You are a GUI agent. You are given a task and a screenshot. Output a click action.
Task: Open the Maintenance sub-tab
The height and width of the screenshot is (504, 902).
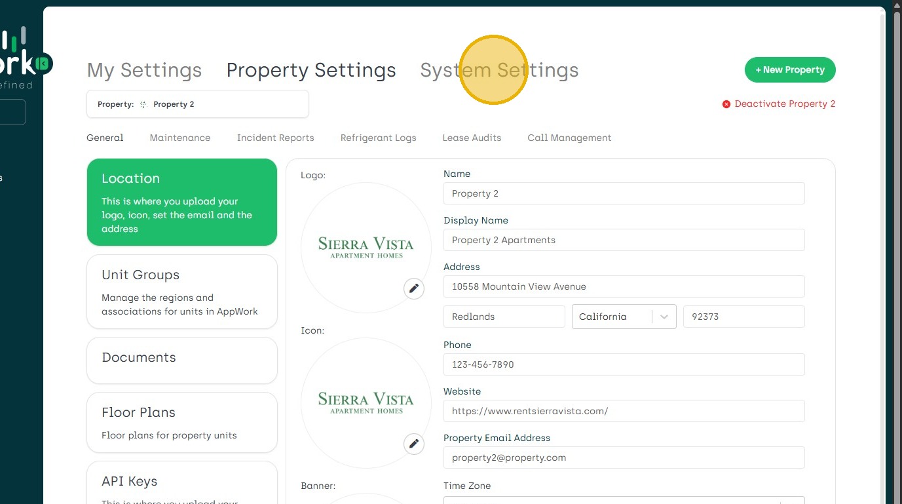(x=180, y=138)
